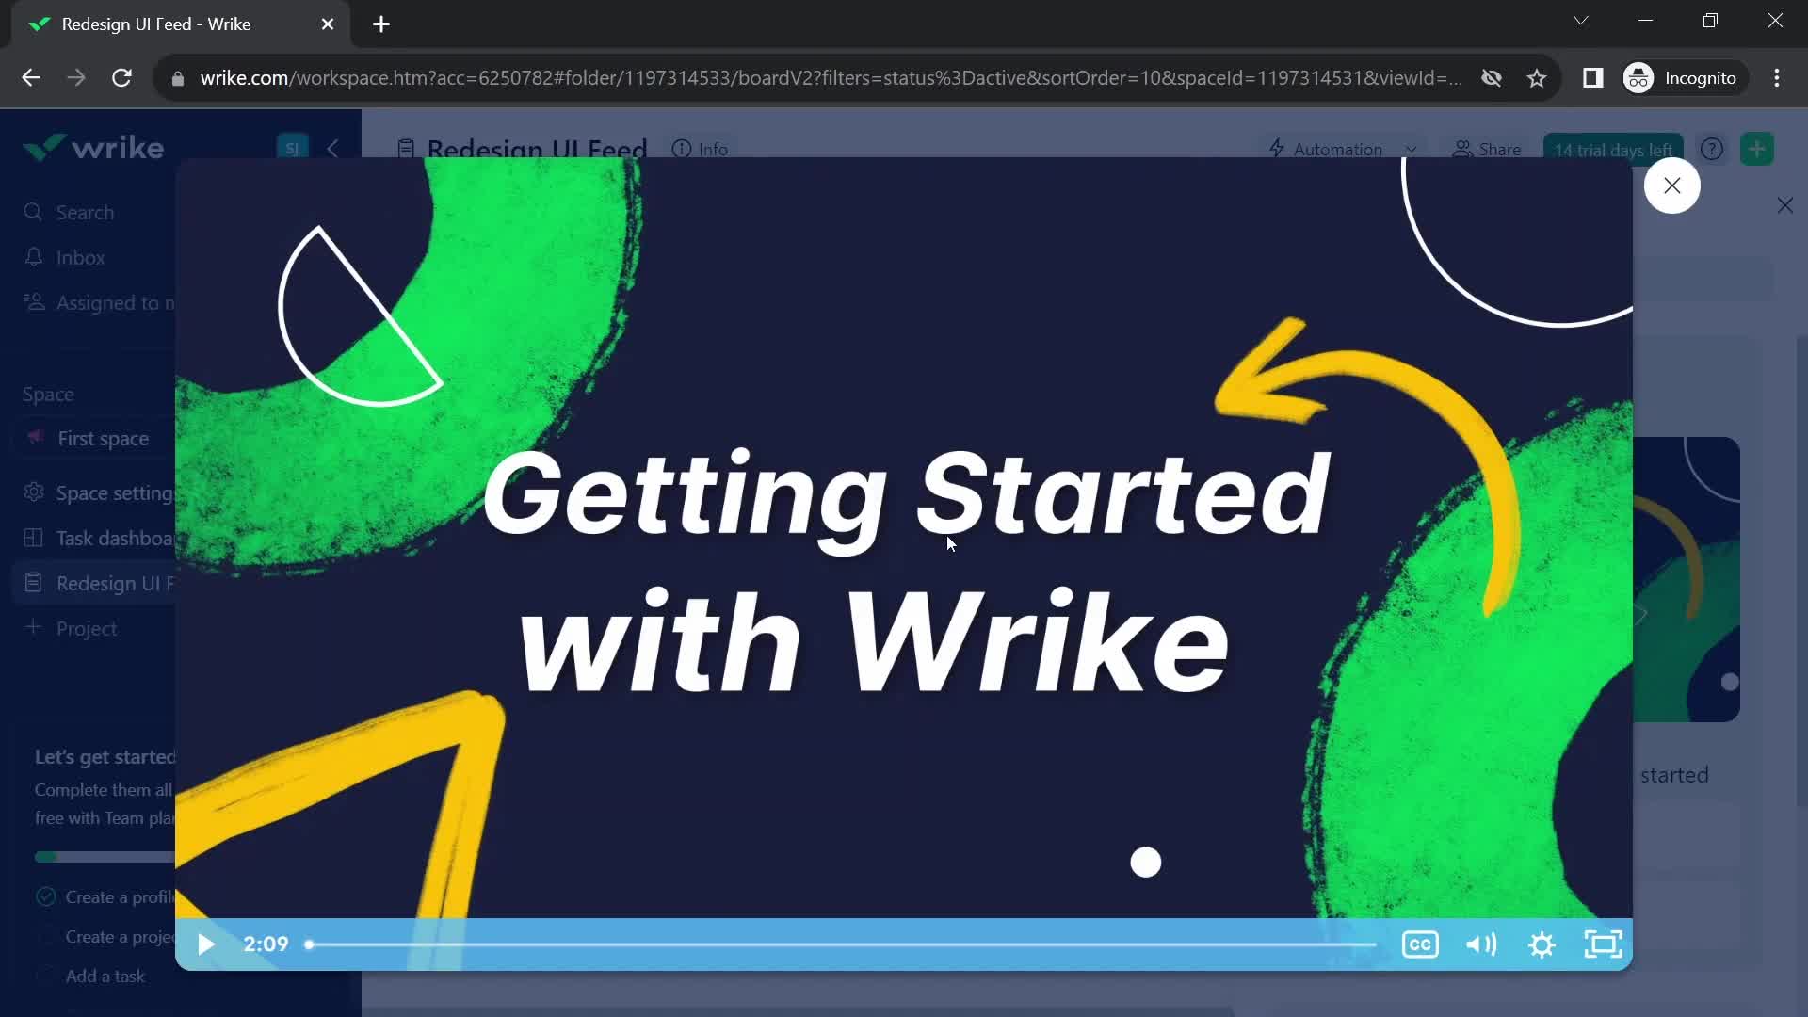
Task: Click Create a project checklist item
Action: pyautogui.click(x=105, y=937)
